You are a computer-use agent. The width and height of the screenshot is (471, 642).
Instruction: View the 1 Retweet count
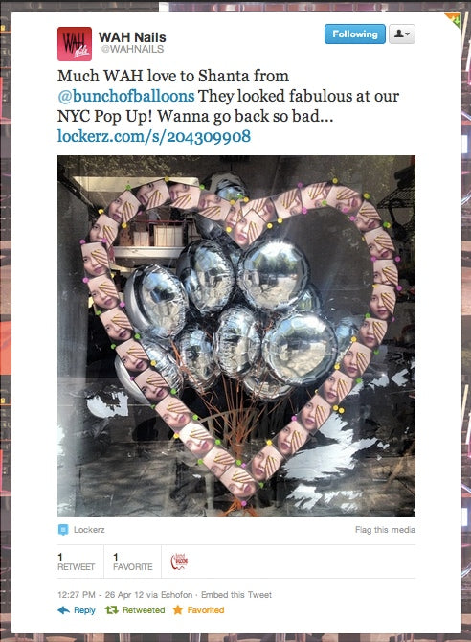click(77, 562)
